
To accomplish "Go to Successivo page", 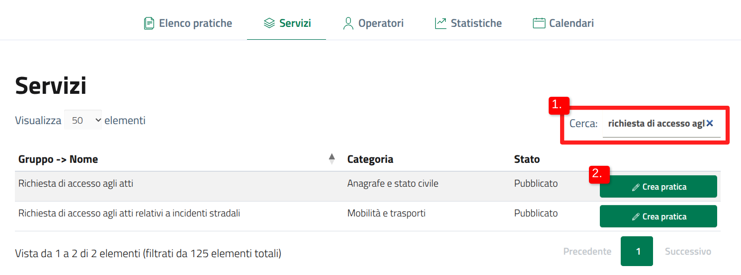I will point(688,252).
